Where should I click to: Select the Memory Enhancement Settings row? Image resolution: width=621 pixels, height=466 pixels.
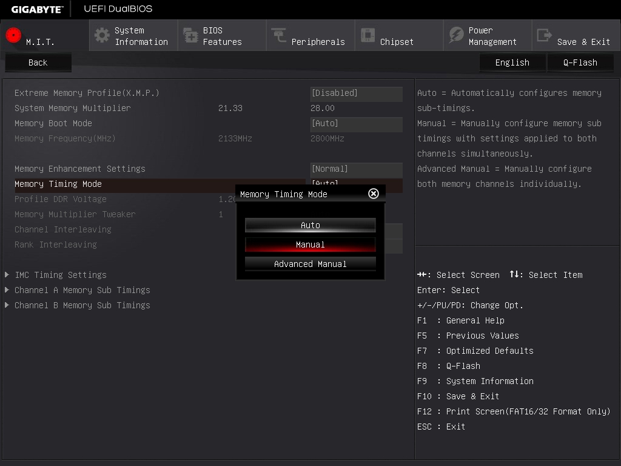tap(209, 169)
